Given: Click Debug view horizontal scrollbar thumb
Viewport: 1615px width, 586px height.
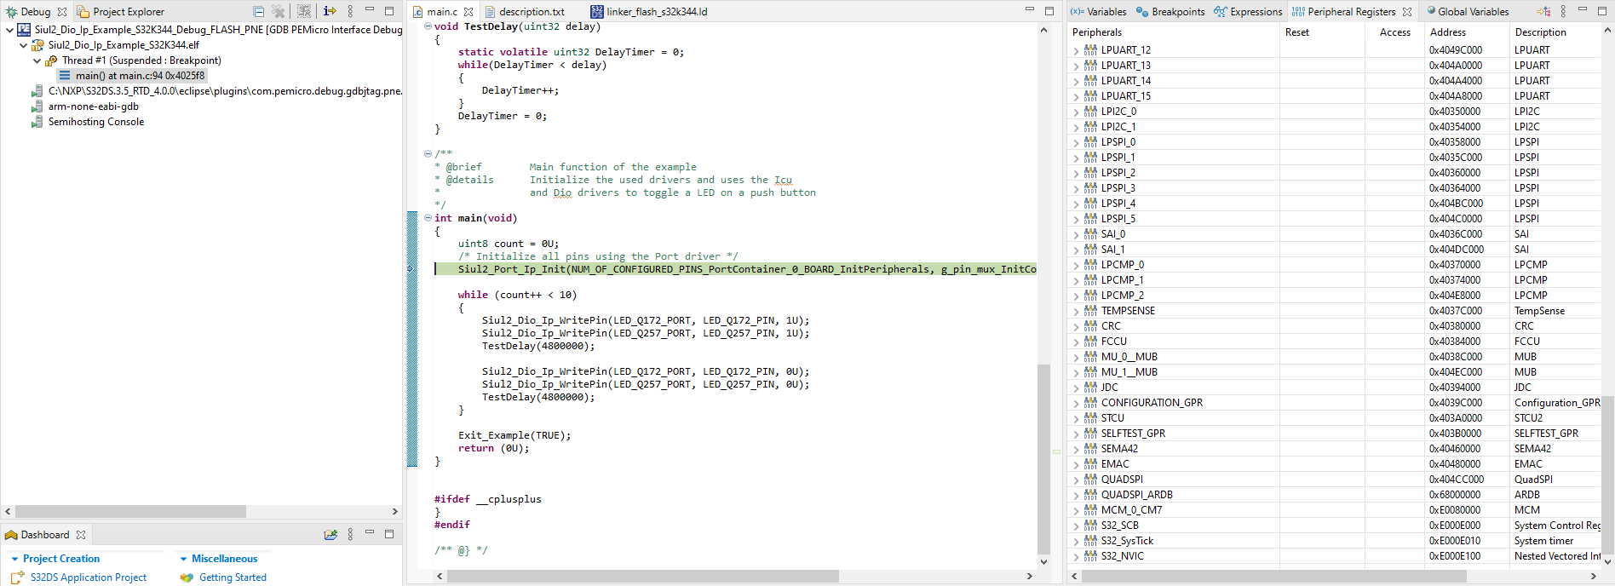Looking at the screenshot, I should coord(130,511).
